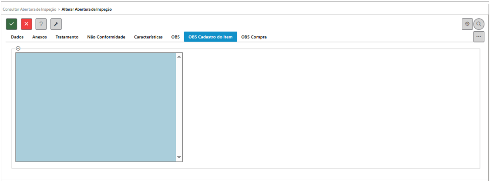Viewport: 490px width, 181px height.
Task: Open help via the question mark icon
Action: 41,24
